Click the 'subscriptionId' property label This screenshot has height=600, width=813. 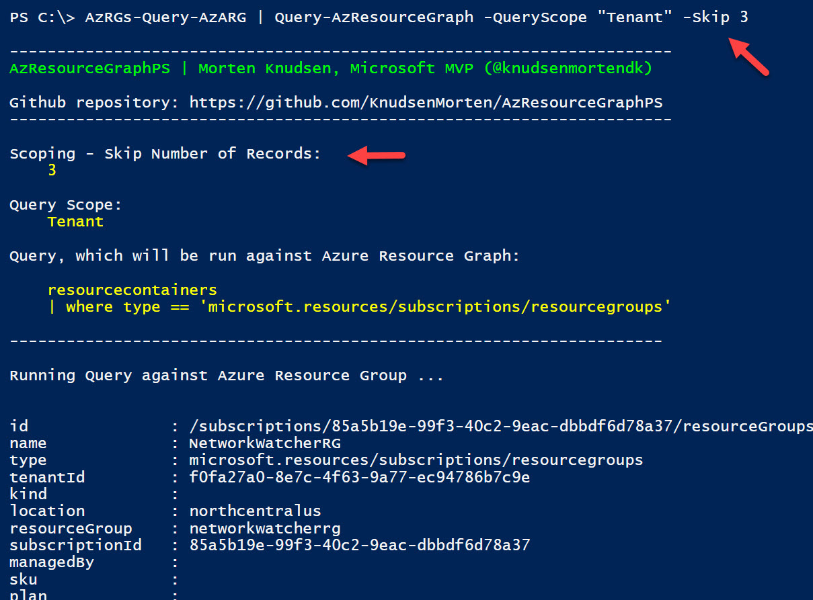(75, 546)
